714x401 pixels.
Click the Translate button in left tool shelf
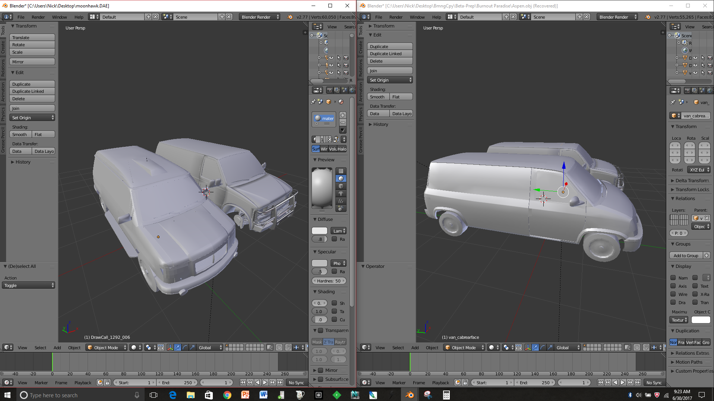(32, 37)
